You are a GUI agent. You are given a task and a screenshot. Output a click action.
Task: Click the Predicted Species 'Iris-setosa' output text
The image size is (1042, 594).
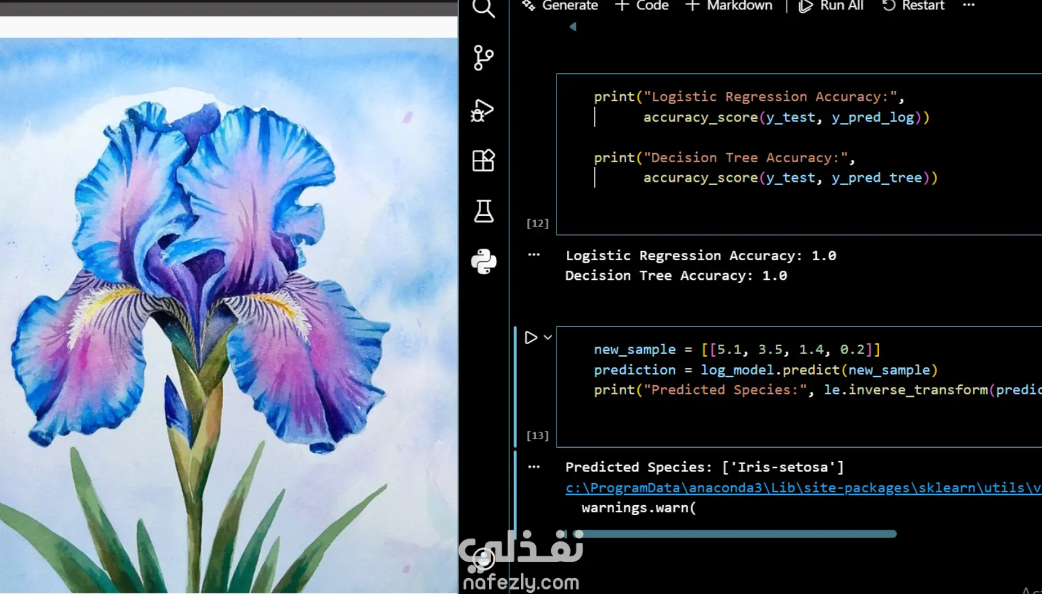coord(704,467)
